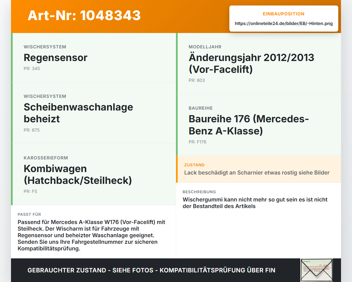Click the BAUREIHE label
This screenshot has width=352, height=282.
(x=201, y=108)
